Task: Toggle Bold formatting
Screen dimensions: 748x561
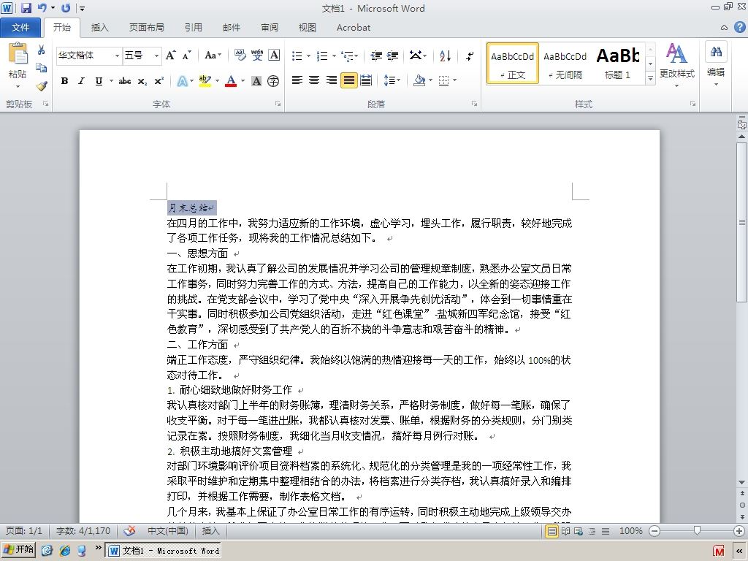Action: coord(64,81)
